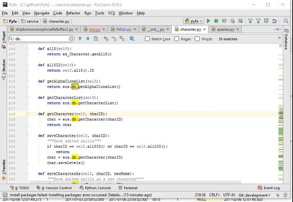The width and height of the screenshot is (293, 202).
Task: Close the find bar
Action: pos(279,38)
